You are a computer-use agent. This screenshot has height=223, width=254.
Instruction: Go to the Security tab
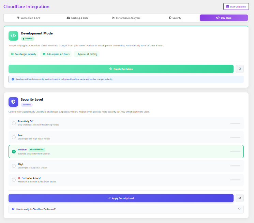175,18
